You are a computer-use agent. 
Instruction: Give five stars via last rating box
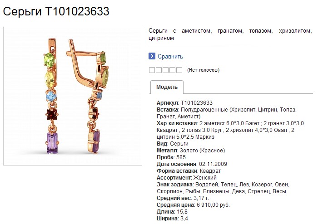point(179,70)
